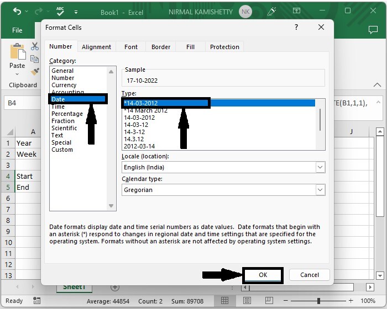Image resolution: width=387 pixels, height=309 pixels.
Task: Click the Undo arrow in quick access toolbar
Action: 17,12
